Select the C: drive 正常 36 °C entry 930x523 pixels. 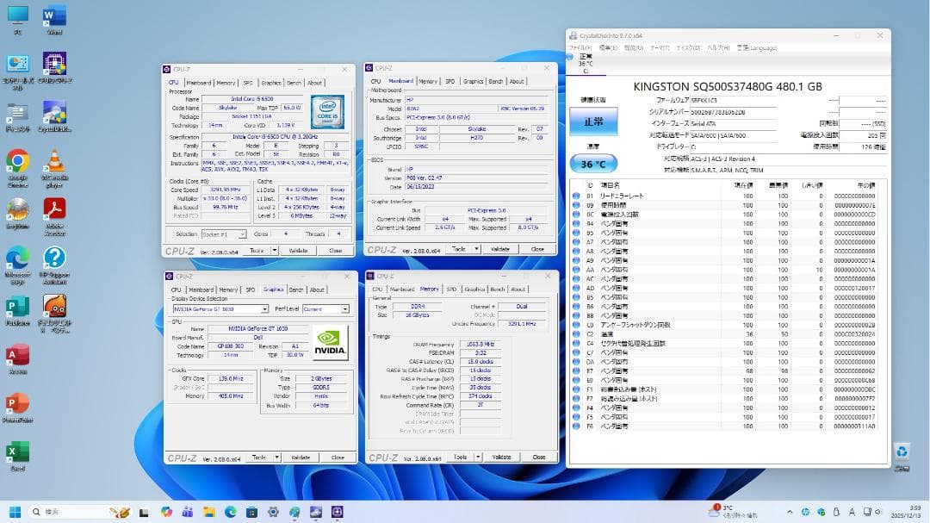[x=586, y=64]
